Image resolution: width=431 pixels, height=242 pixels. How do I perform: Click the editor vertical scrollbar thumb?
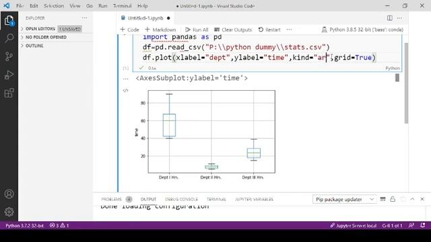pyautogui.click(x=406, y=83)
